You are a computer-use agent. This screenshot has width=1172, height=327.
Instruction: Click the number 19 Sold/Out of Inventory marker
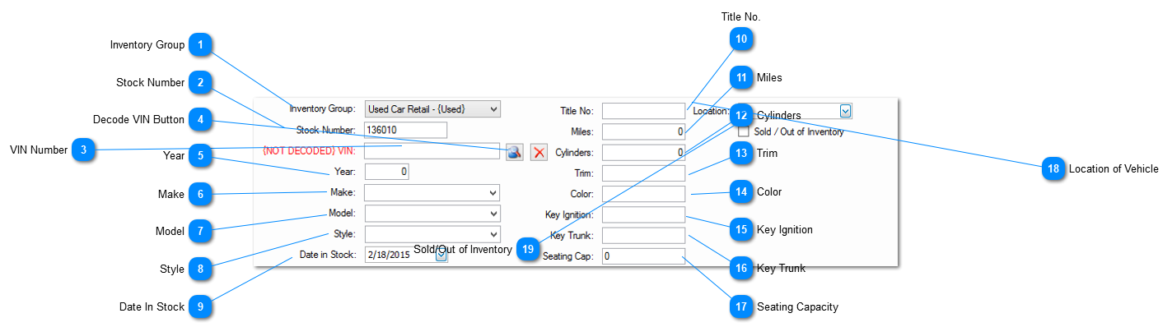click(x=528, y=250)
